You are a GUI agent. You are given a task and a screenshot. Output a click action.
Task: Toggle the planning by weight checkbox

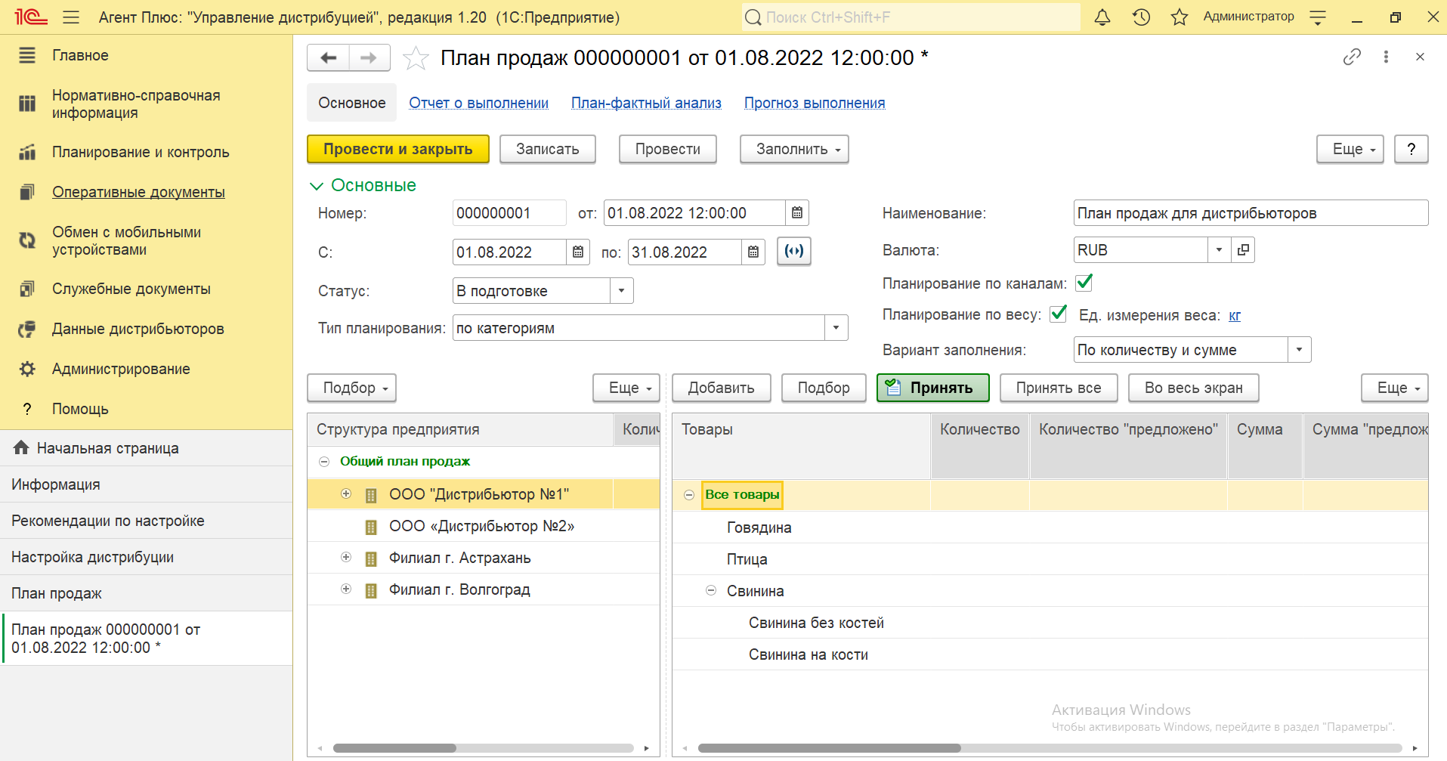pyautogui.click(x=1059, y=314)
